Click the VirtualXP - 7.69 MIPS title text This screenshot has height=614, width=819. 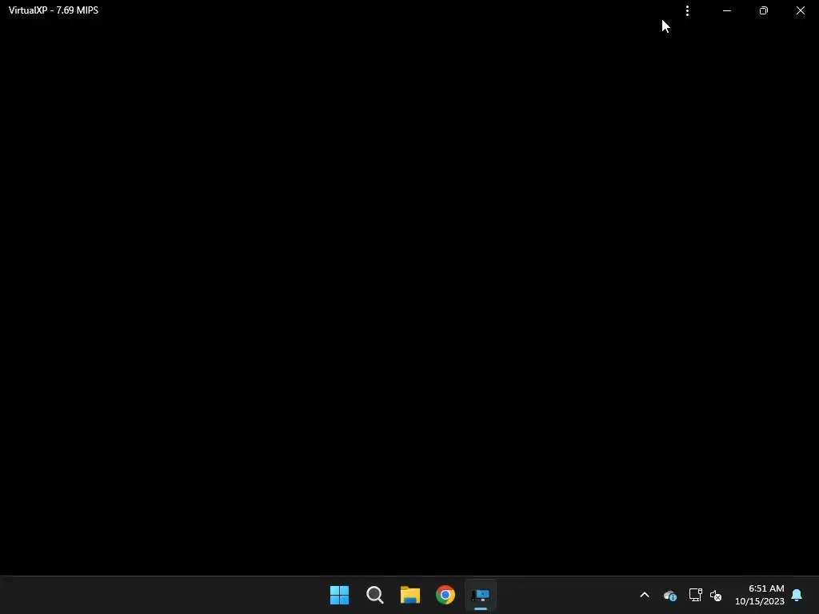coord(54,10)
